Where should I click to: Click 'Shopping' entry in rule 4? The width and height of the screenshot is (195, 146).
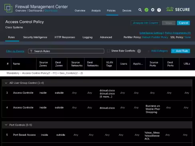151,112
